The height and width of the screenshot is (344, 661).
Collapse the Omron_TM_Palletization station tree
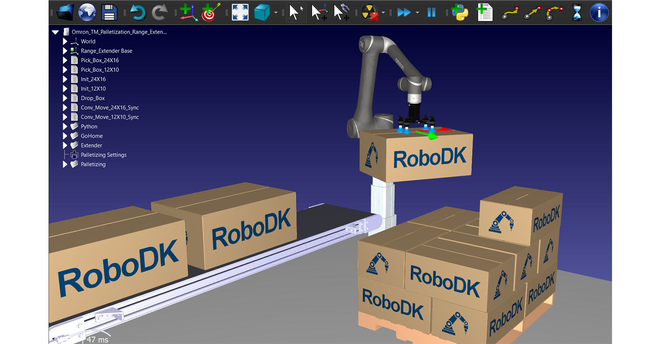tap(55, 32)
